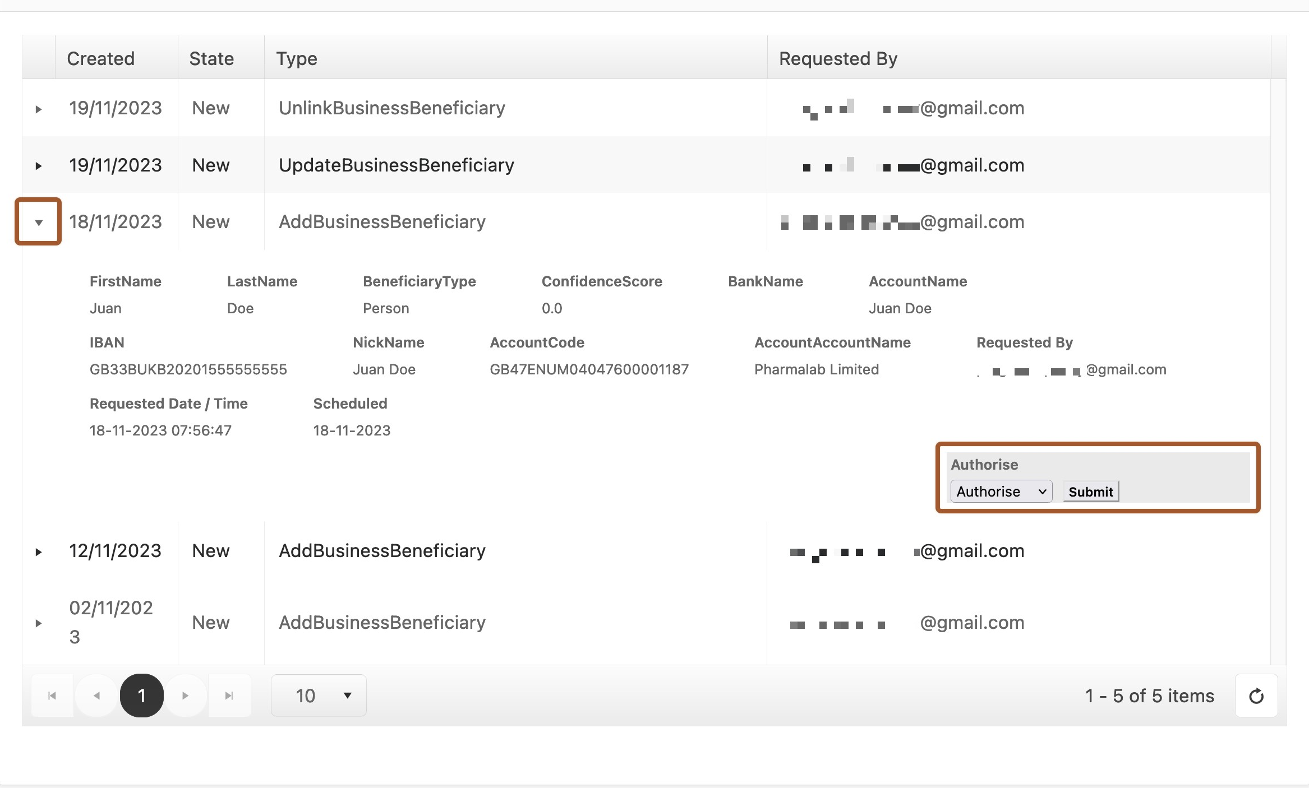The height and width of the screenshot is (788, 1309).
Task: Sort by the Requested By column header
Action: pyautogui.click(x=838, y=58)
